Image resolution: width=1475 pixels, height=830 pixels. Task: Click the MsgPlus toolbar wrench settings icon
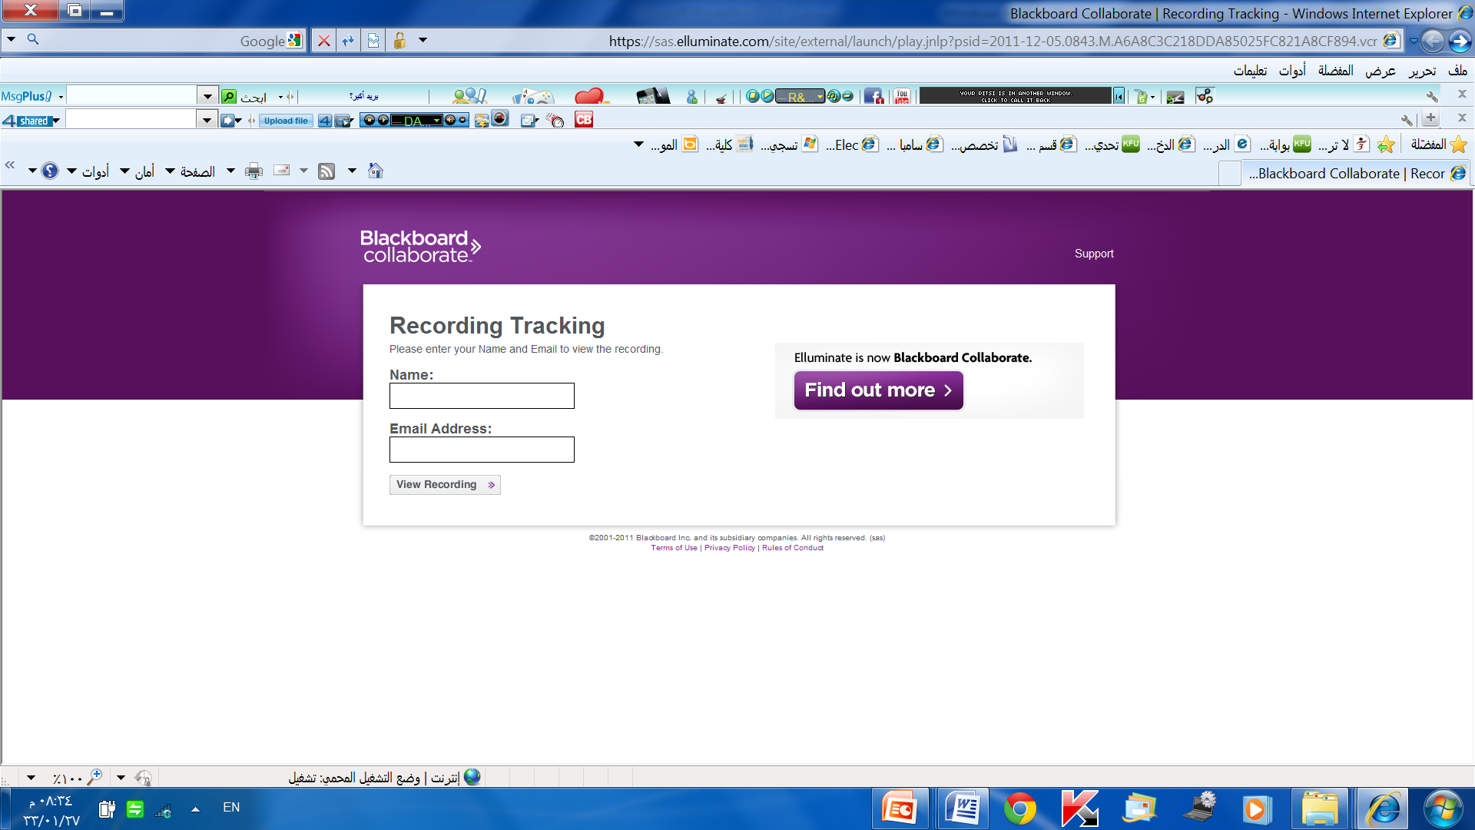(x=1432, y=96)
